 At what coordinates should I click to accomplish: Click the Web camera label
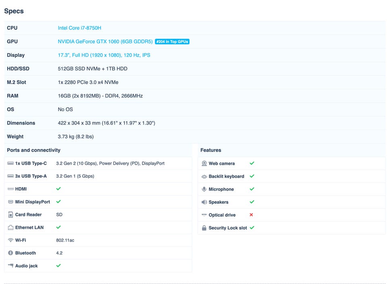pyautogui.click(x=222, y=164)
